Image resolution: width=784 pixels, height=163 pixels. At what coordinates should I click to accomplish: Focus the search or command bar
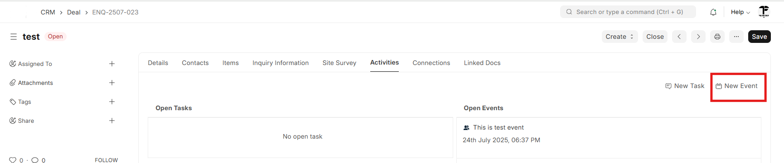pyautogui.click(x=628, y=12)
